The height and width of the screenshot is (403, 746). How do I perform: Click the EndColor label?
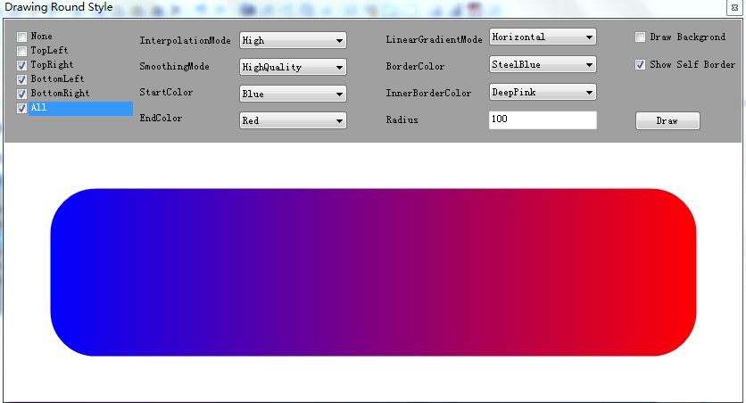161,118
